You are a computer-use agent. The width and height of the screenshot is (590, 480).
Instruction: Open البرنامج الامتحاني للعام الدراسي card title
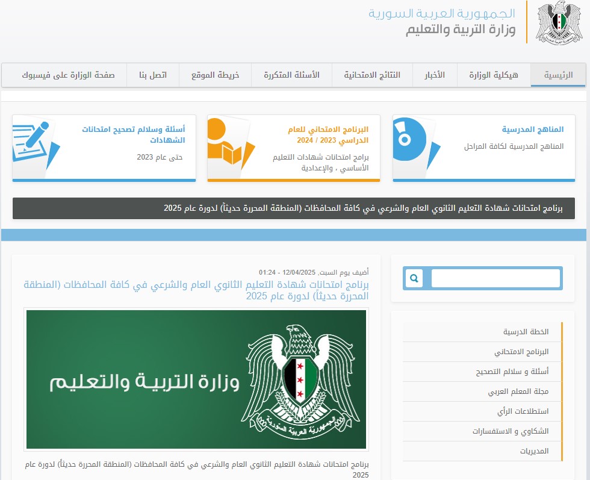point(328,135)
